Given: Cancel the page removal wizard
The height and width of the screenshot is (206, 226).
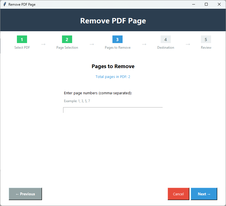Looking at the screenshot, I should click(178, 194).
